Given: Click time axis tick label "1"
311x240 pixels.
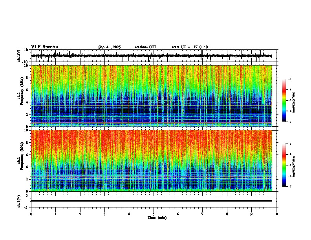Looking at the screenshot, I should point(55,214).
